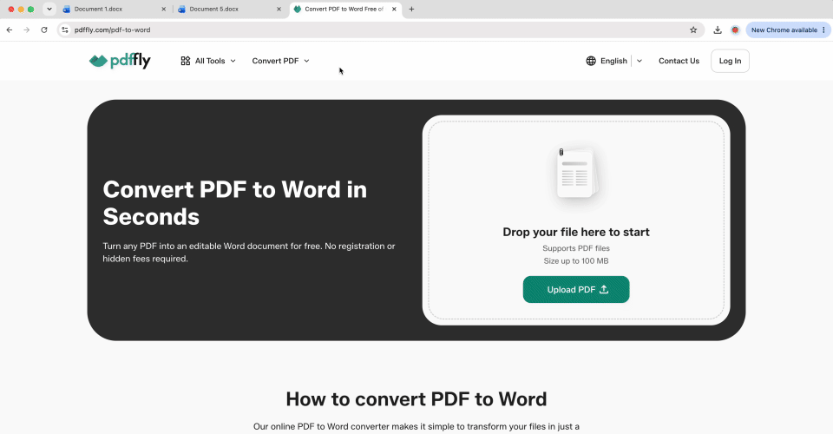The height and width of the screenshot is (434, 833).
Task: Close the Convert PDF to Word tab
Action: click(394, 9)
